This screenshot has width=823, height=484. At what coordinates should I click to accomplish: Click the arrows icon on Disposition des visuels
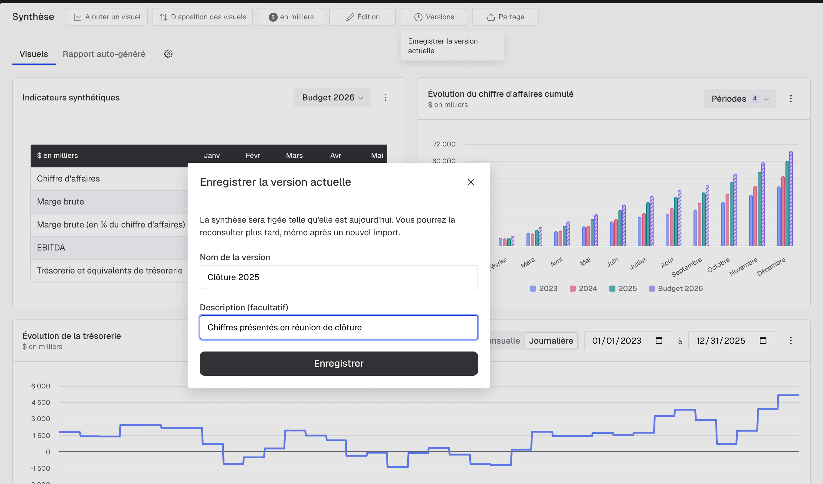click(164, 17)
